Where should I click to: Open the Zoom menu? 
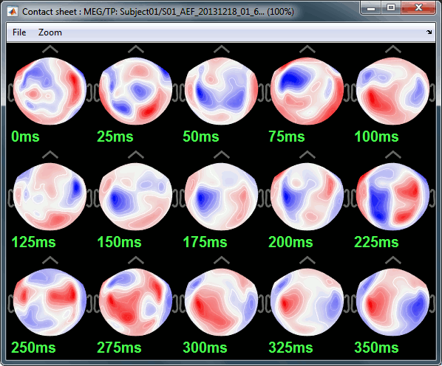[x=50, y=32]
